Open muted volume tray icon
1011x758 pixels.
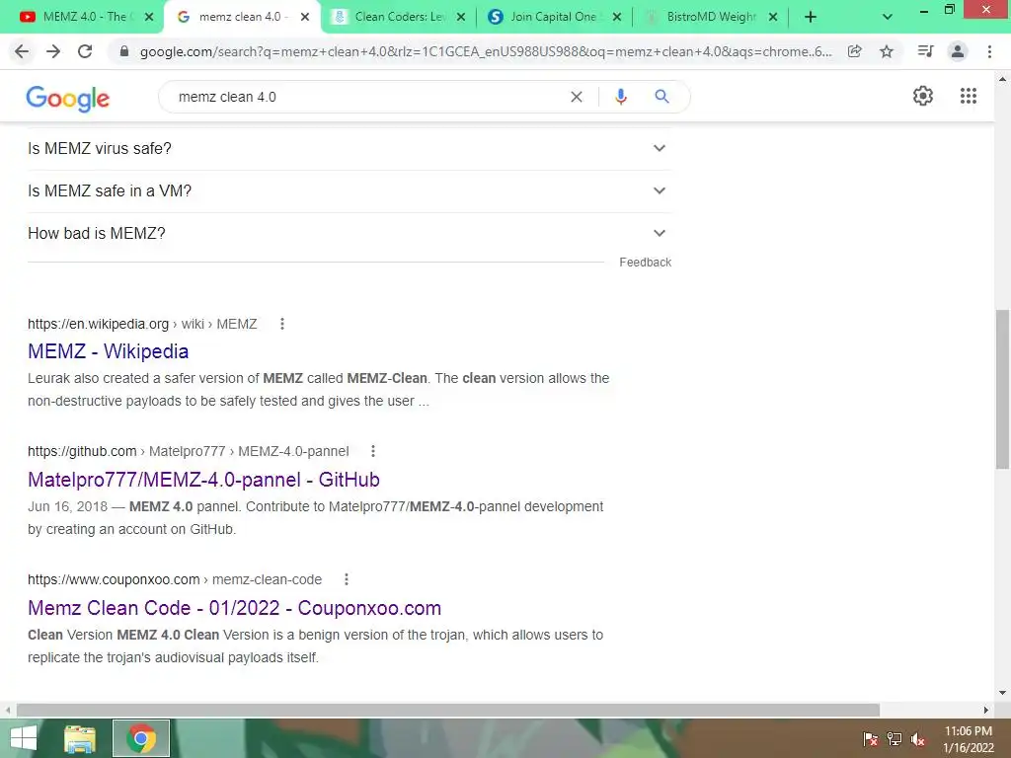pyautogui.click(x=918, y=739)
